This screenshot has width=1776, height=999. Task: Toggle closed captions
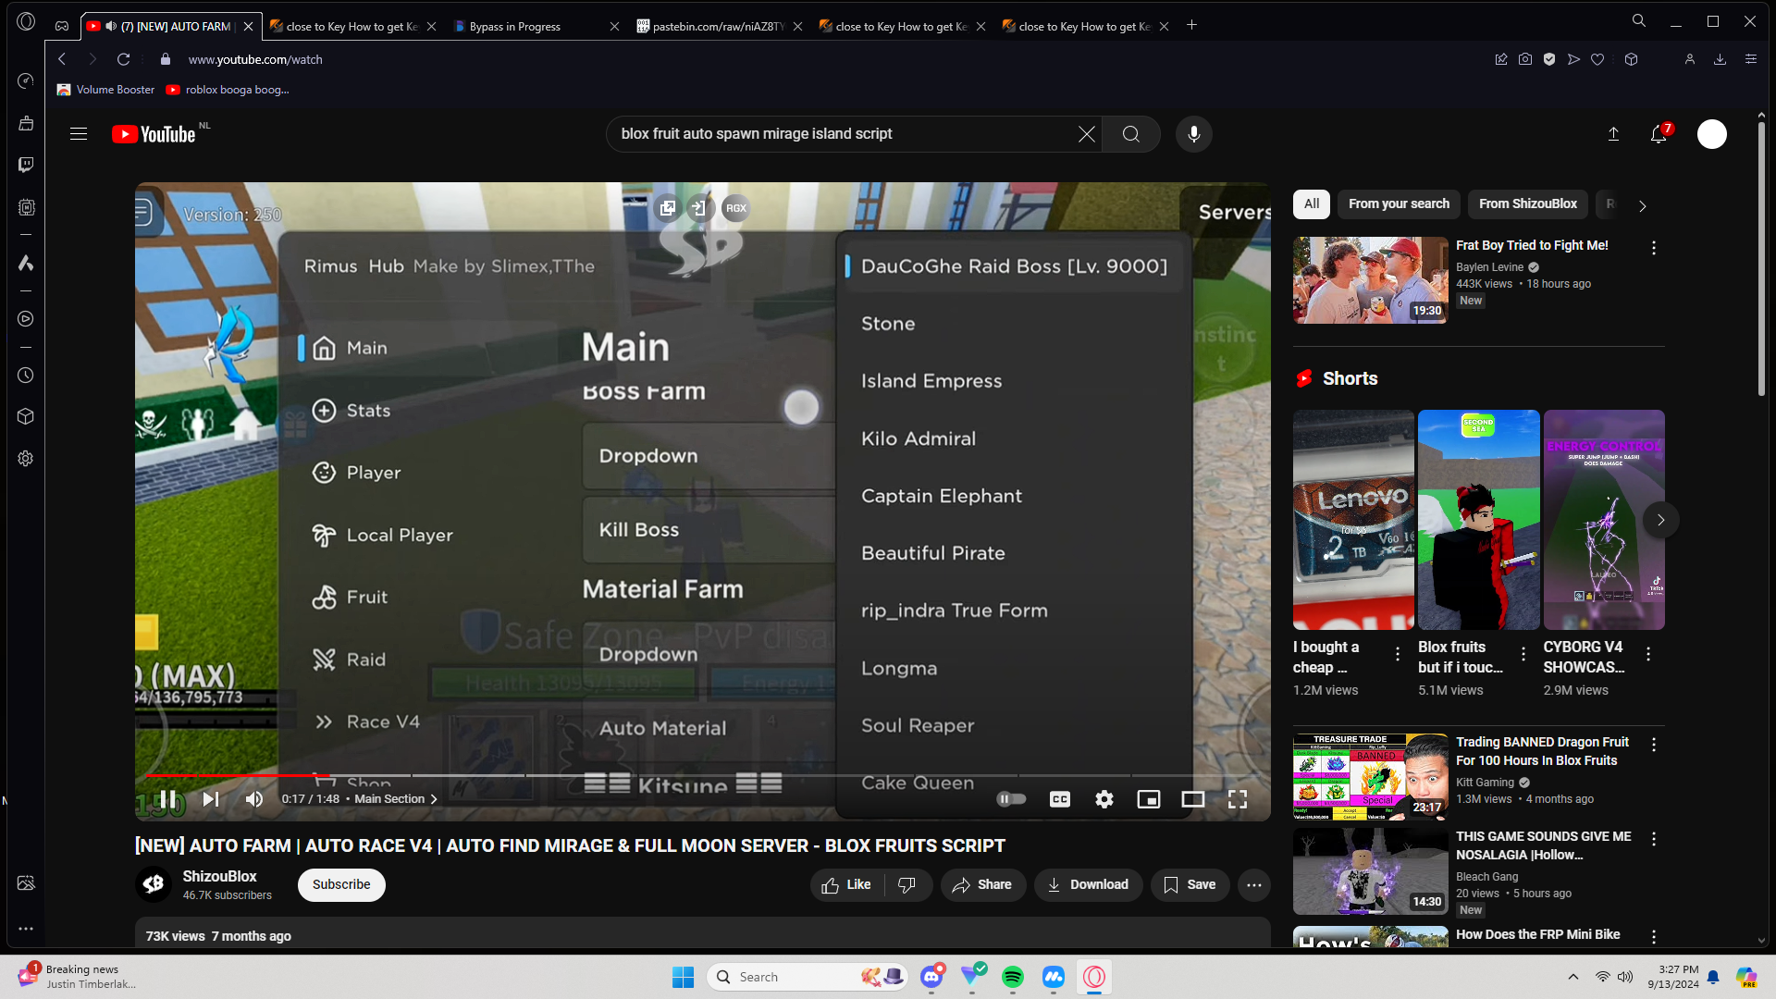(1060, 799)
